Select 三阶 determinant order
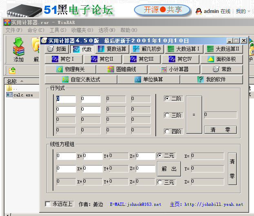The image size is (254, 216). click(174, 115)
